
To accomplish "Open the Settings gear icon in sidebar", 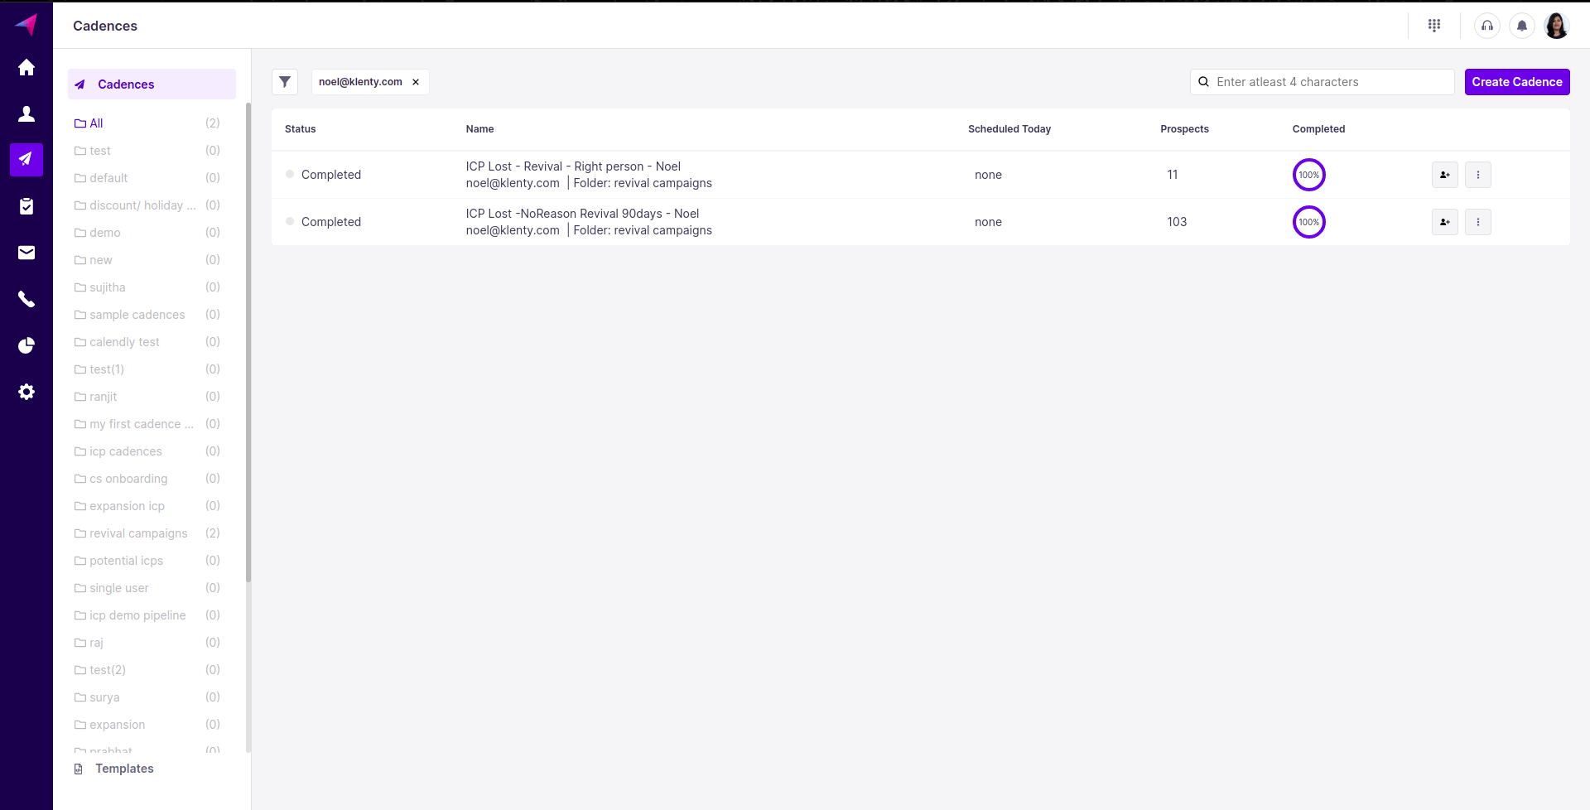I will [x=26, y=392].
